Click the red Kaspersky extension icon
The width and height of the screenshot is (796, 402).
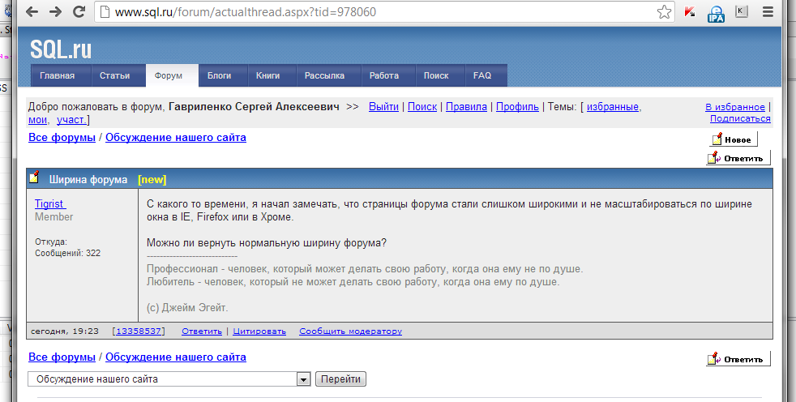[690, 12]
